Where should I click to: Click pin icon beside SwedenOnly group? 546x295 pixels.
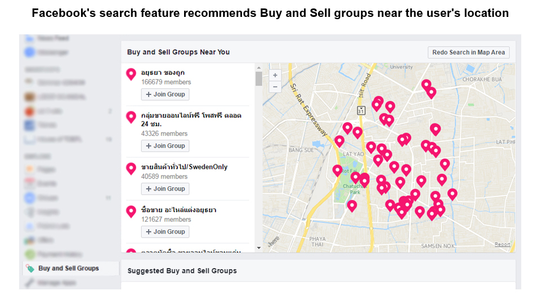tap(131, 169)
